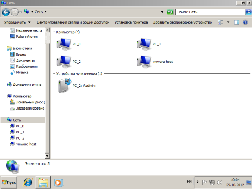Click the navigation pane scroll down arrow
252x189 pixels.
(47, 156)
